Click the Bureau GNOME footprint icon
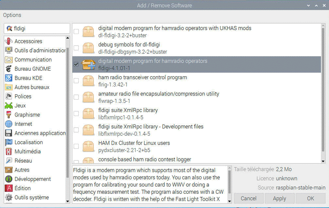This screenshot has height=208, width=329. click(9, 69)
